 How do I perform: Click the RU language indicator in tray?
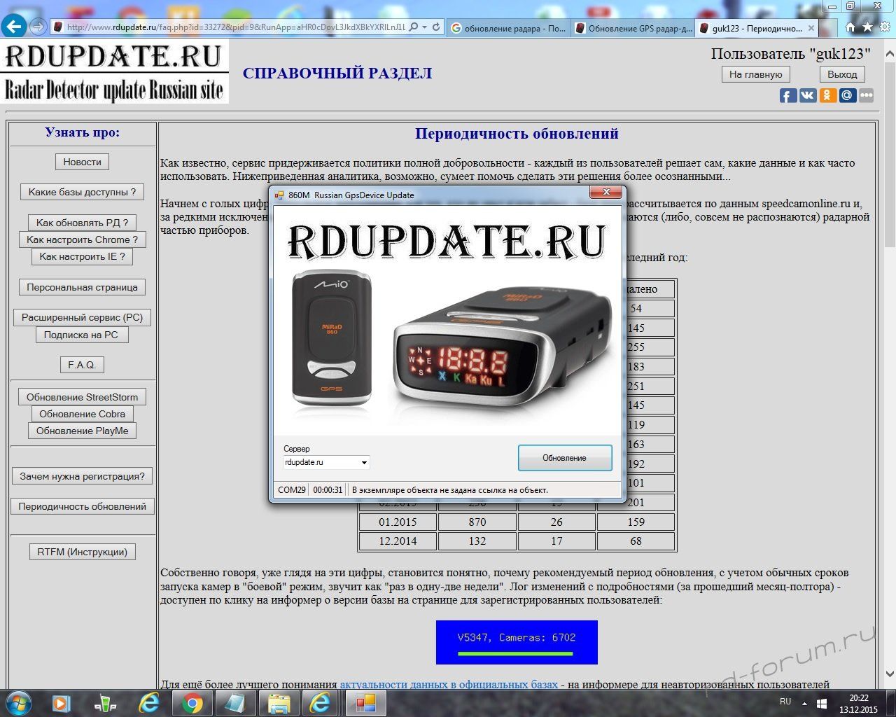click(x=785, y=702)
